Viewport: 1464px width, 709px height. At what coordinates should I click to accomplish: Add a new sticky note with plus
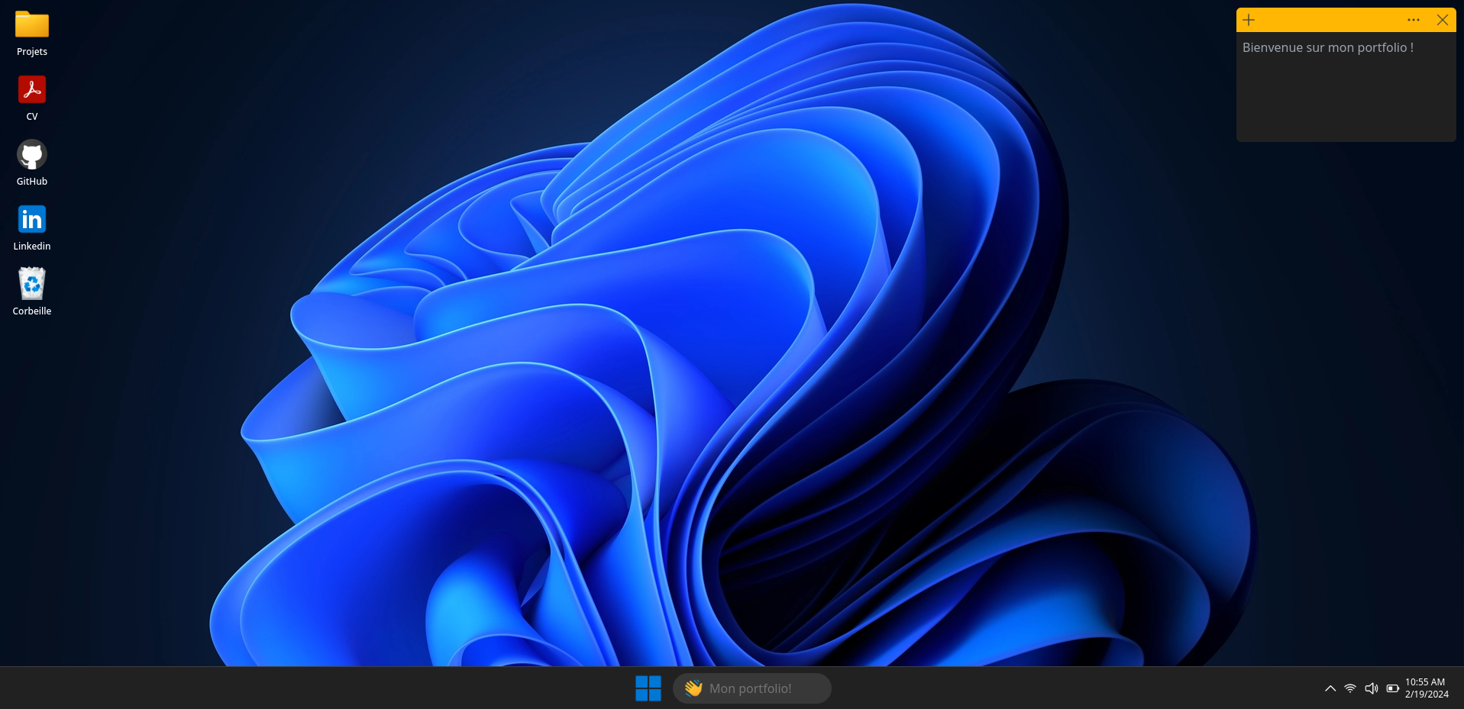[x=1249, y=20]
